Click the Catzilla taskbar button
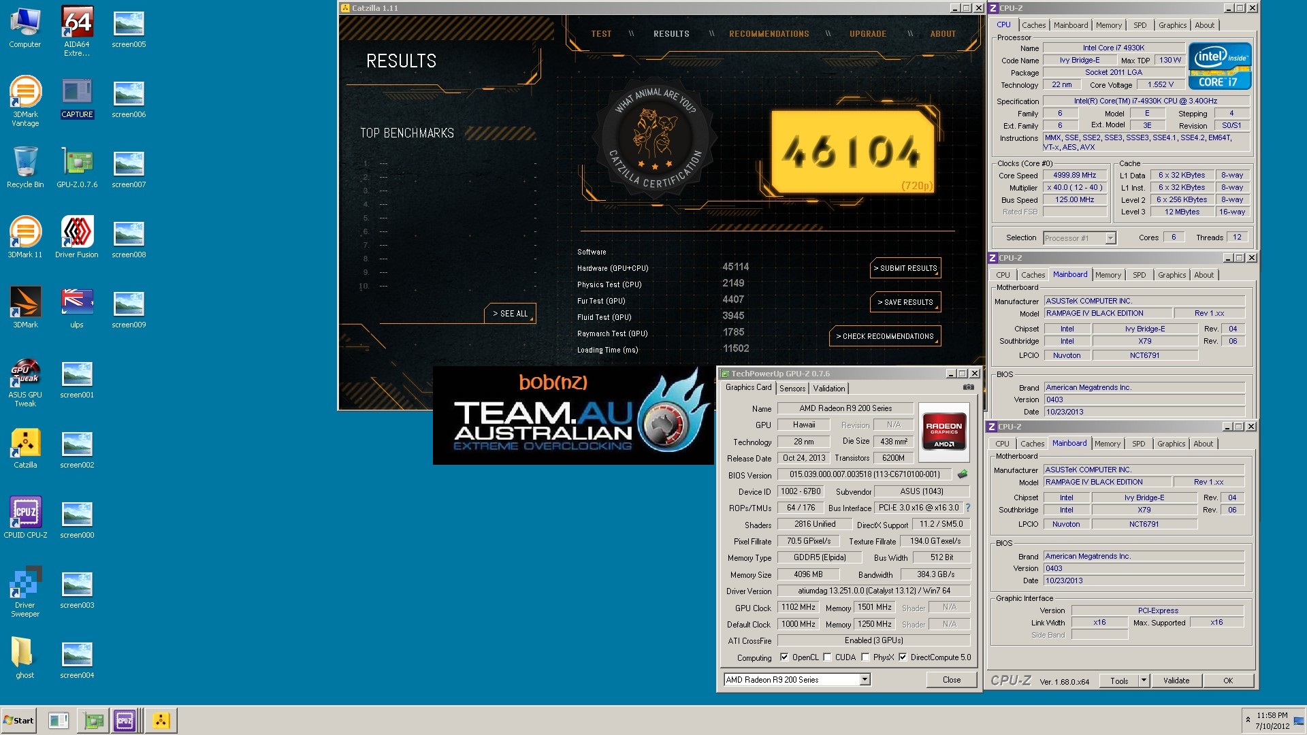The width and height of the screenshot is (1307, 735). [x=161, y=720]
